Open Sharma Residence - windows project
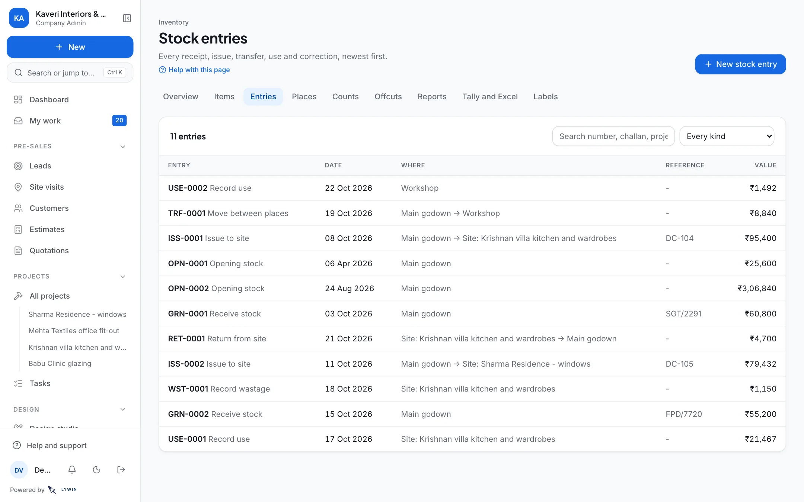The image size is (804, 502). pos(77,314)
